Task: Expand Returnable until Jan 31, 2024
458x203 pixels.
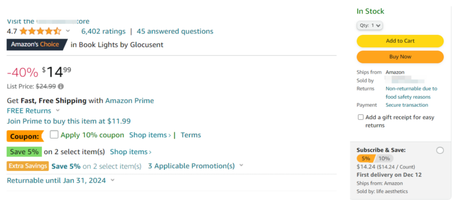Action: 112,180
